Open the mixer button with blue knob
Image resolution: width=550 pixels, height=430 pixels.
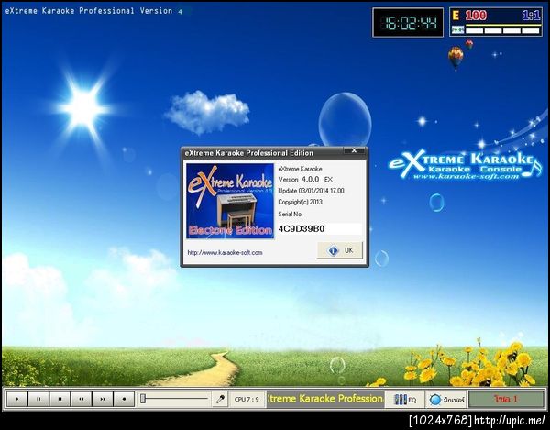(446, 400)
